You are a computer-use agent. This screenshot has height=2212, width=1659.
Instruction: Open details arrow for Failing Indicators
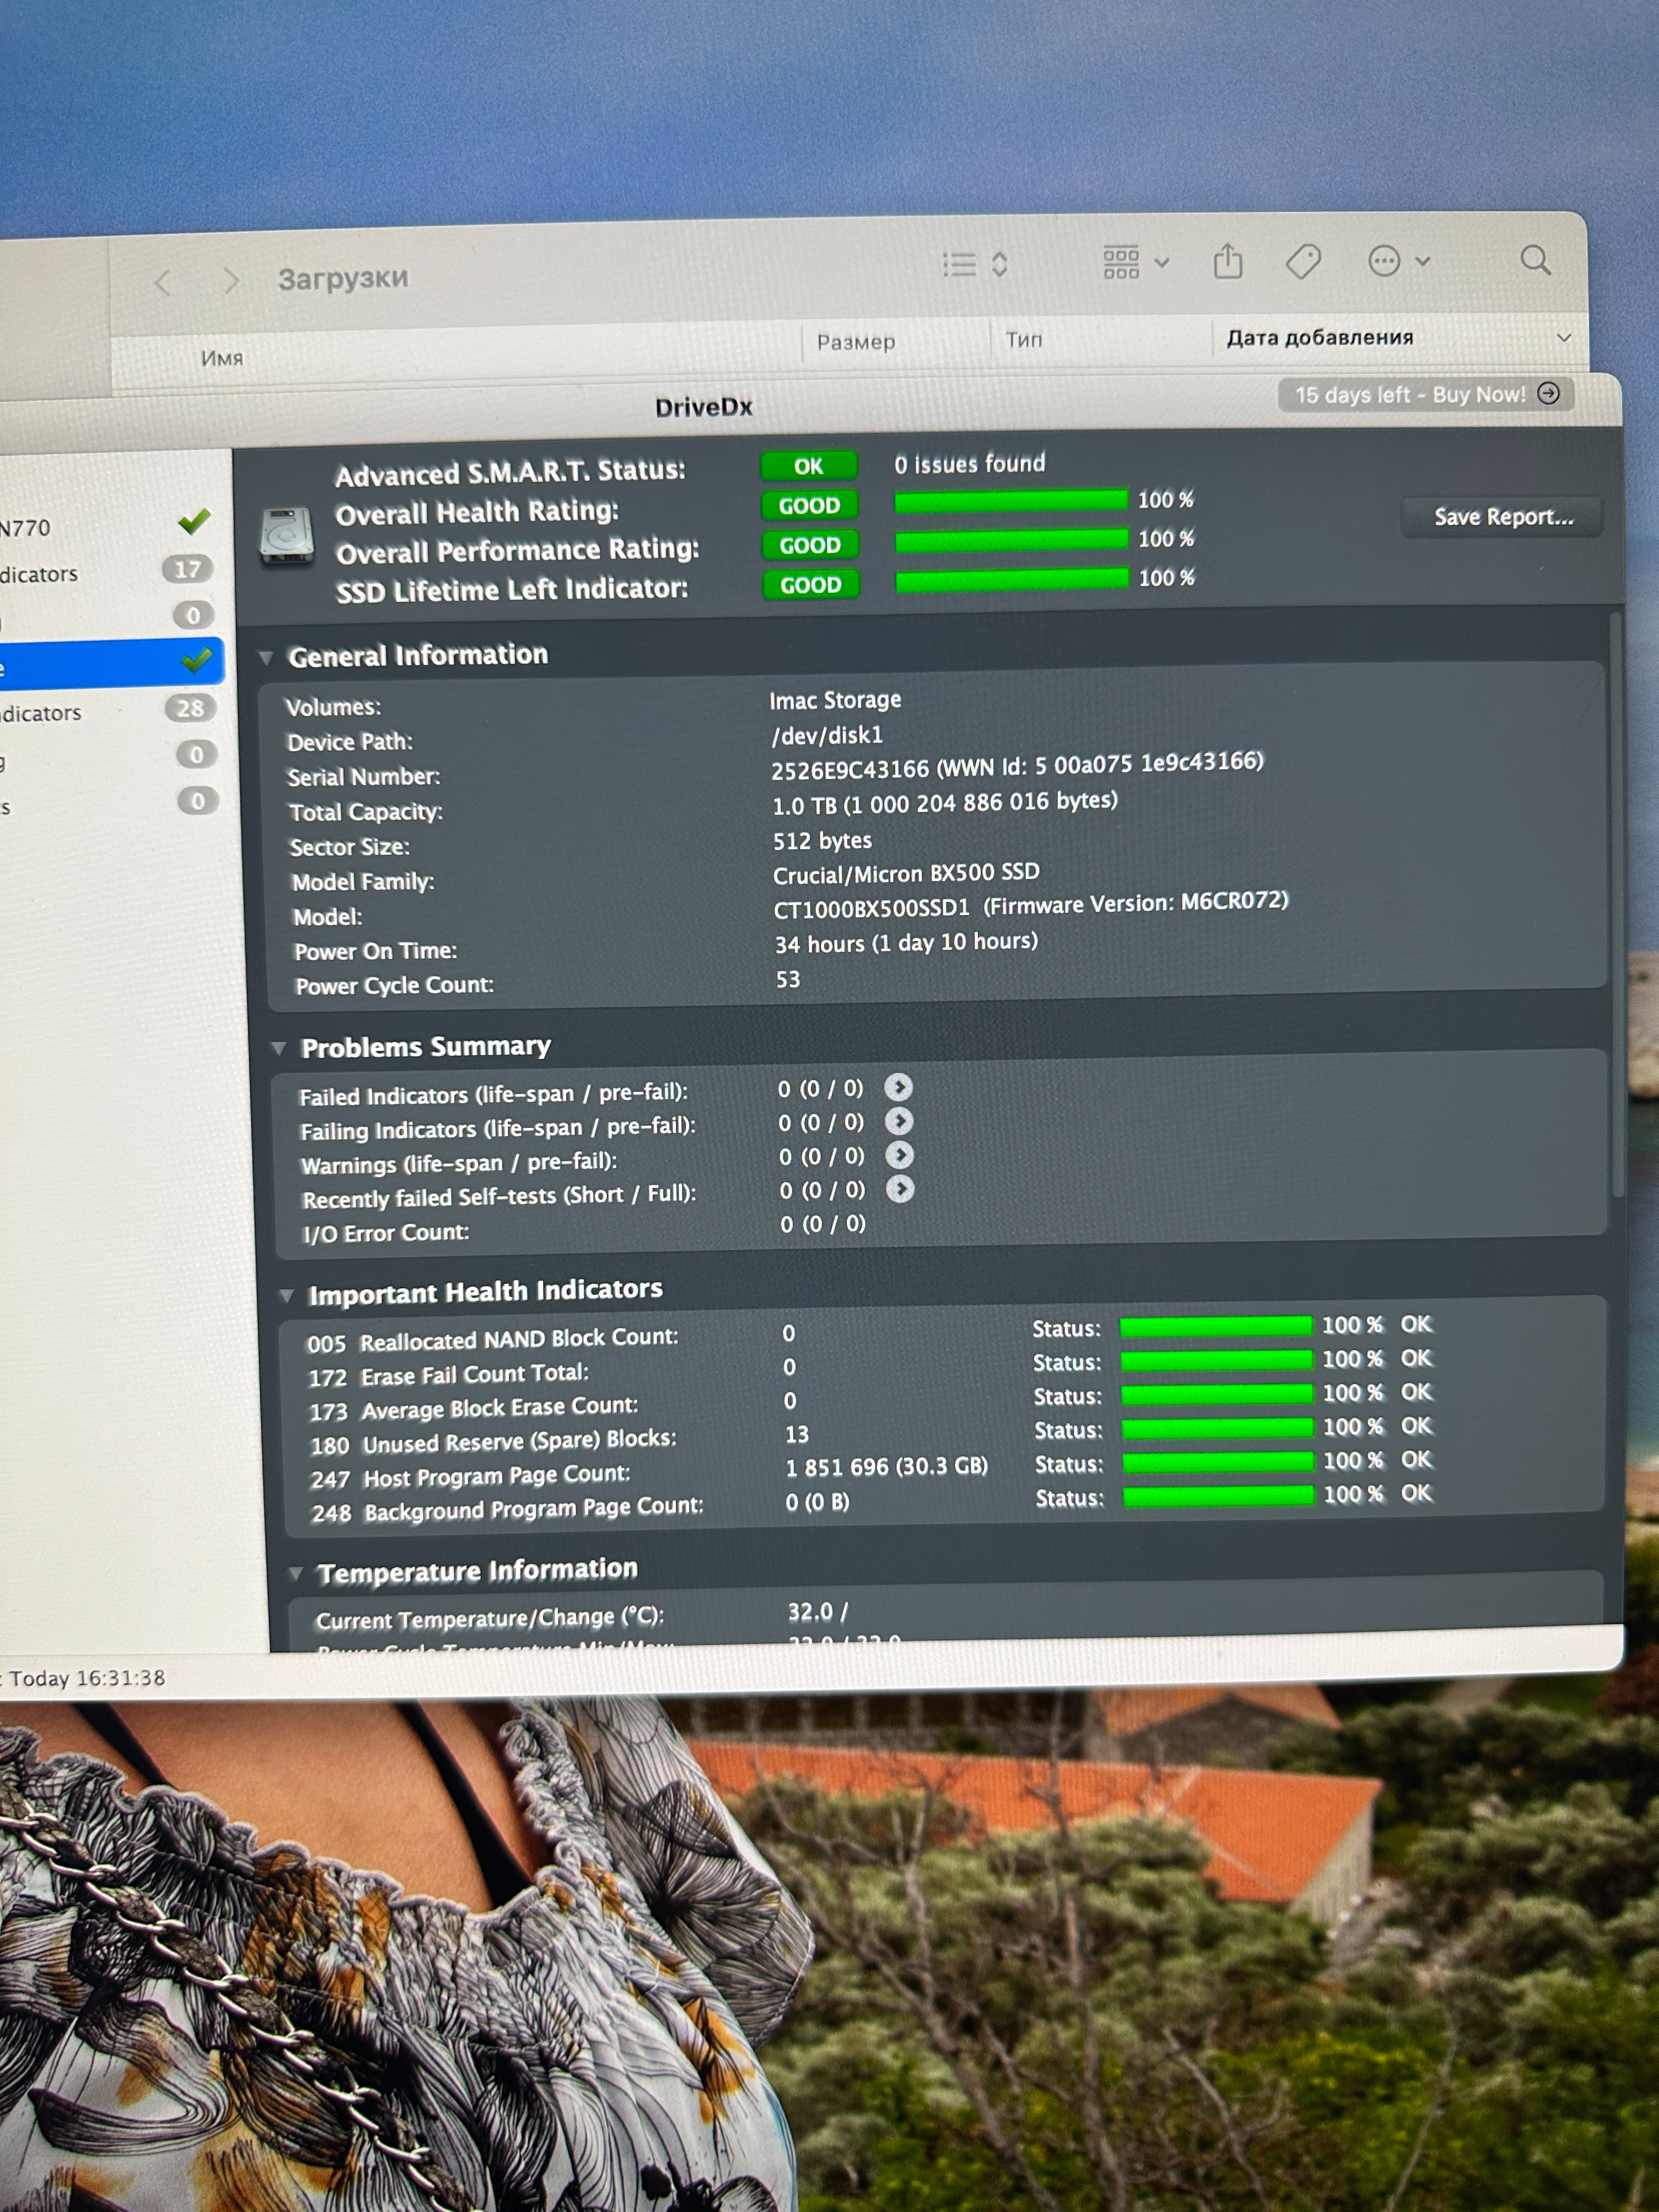tap(899, 1121)
